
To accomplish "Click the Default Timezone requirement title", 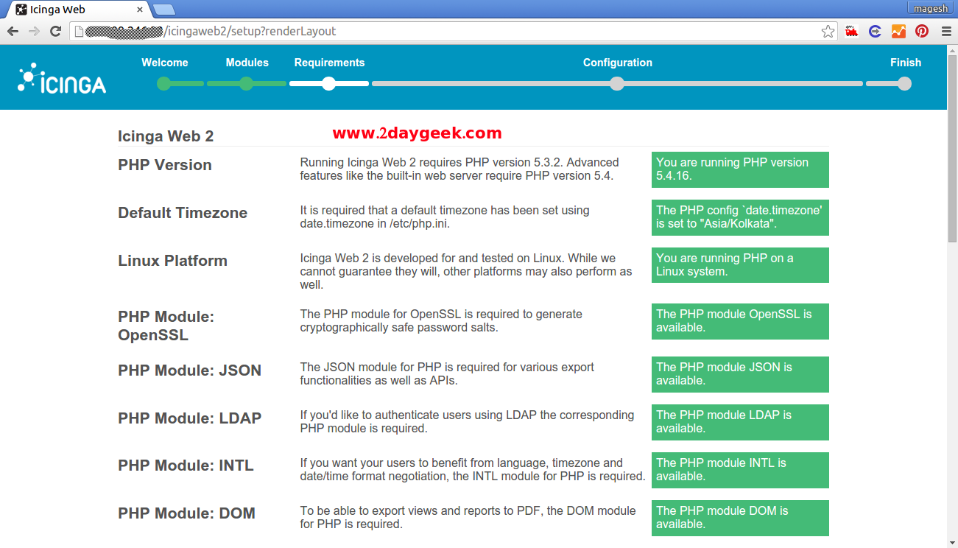I will coord(183,213).
